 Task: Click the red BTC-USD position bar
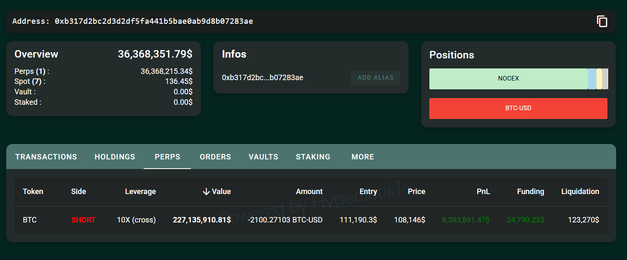click(518, 109)
